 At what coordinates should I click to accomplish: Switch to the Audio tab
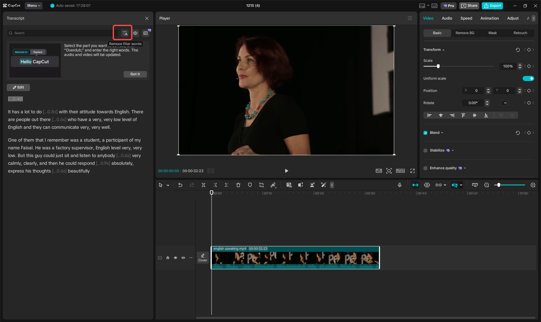click(447, 18)
